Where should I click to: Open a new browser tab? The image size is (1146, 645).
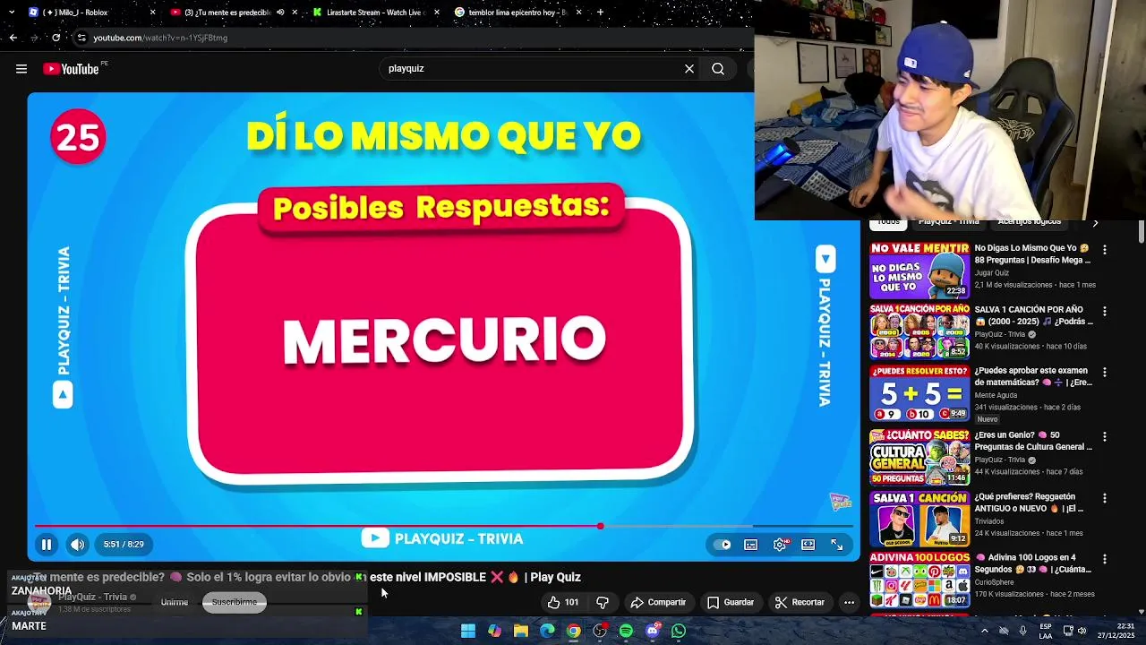600,13
